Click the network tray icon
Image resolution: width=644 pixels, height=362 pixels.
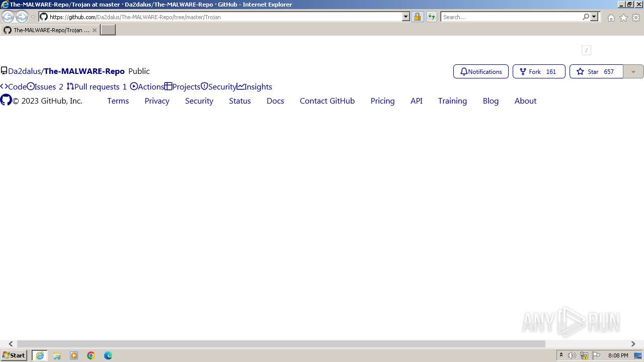click(x=584, y=355)
